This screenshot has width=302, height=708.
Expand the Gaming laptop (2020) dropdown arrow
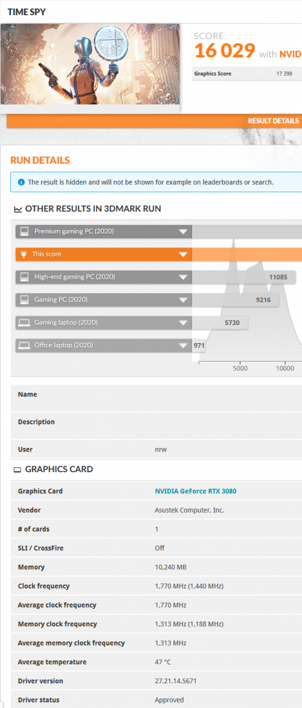pos(182,323)
